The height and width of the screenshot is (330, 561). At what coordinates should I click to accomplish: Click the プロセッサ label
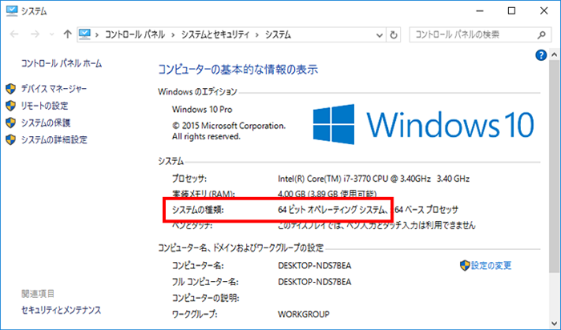[x=189, y=179]
